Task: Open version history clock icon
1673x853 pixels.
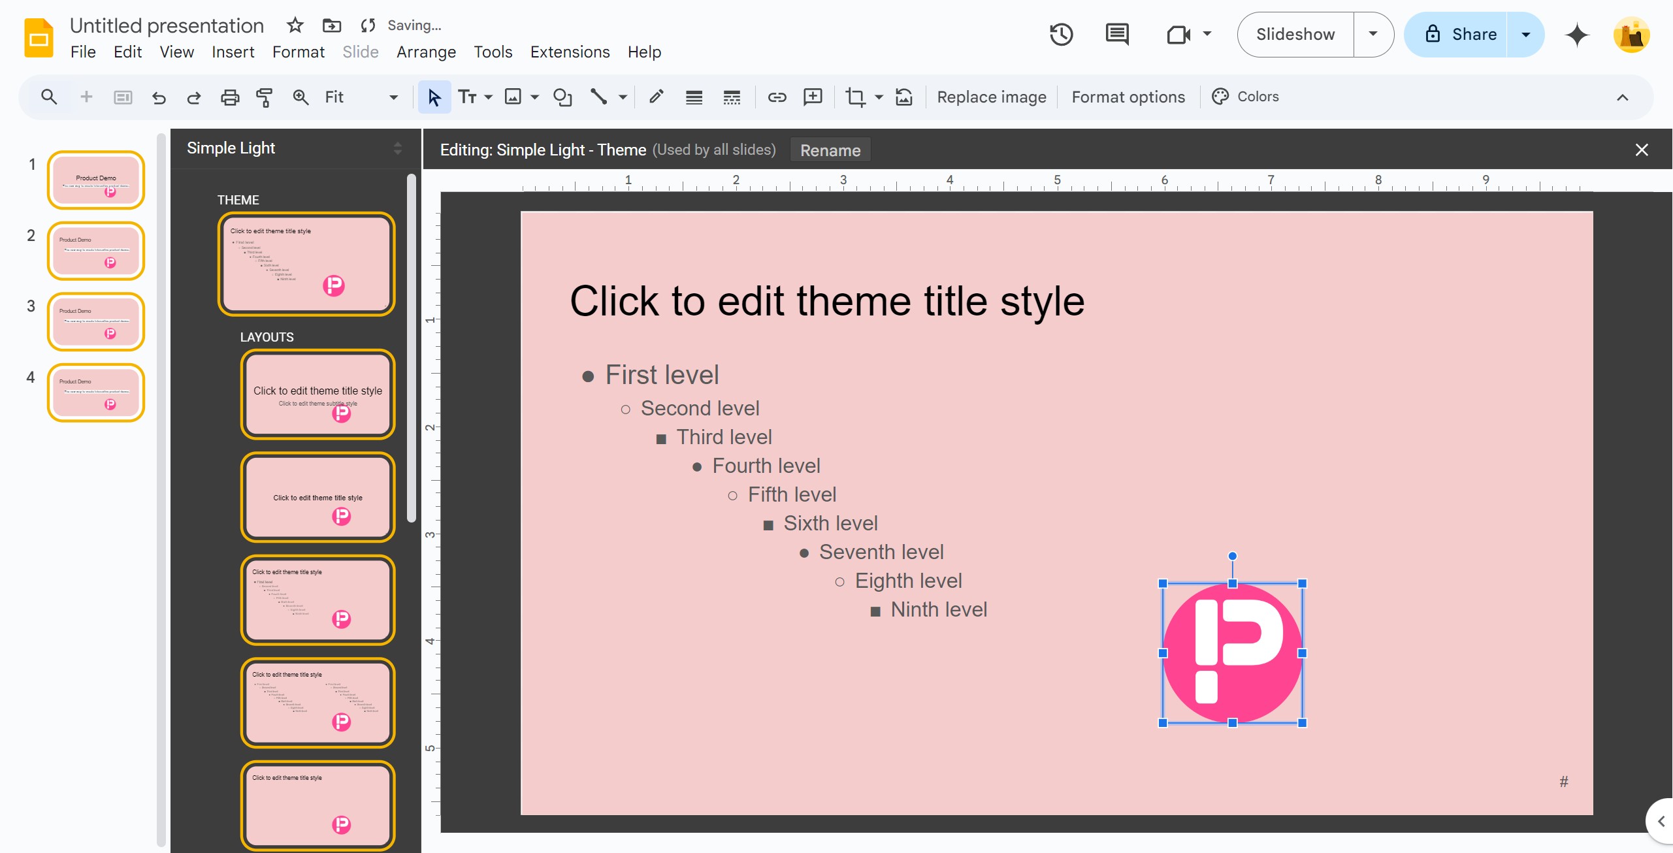Action: pyautogui.click(x=1062, y=34)
